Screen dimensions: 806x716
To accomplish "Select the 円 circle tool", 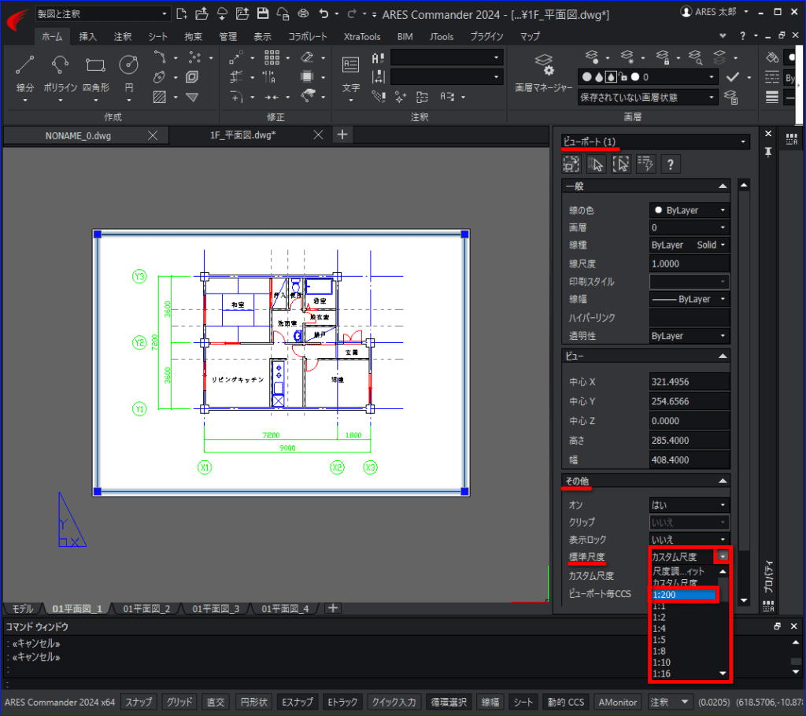I will click(128, 75).
